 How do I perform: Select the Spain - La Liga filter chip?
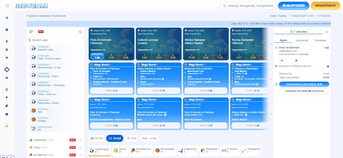149,138
